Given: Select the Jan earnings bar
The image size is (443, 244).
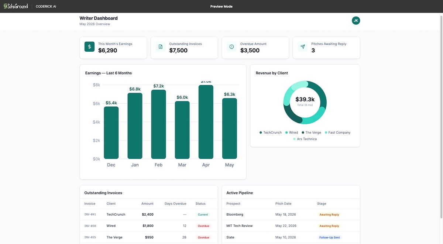Looking at the screenshot, I should pos(135,126).
